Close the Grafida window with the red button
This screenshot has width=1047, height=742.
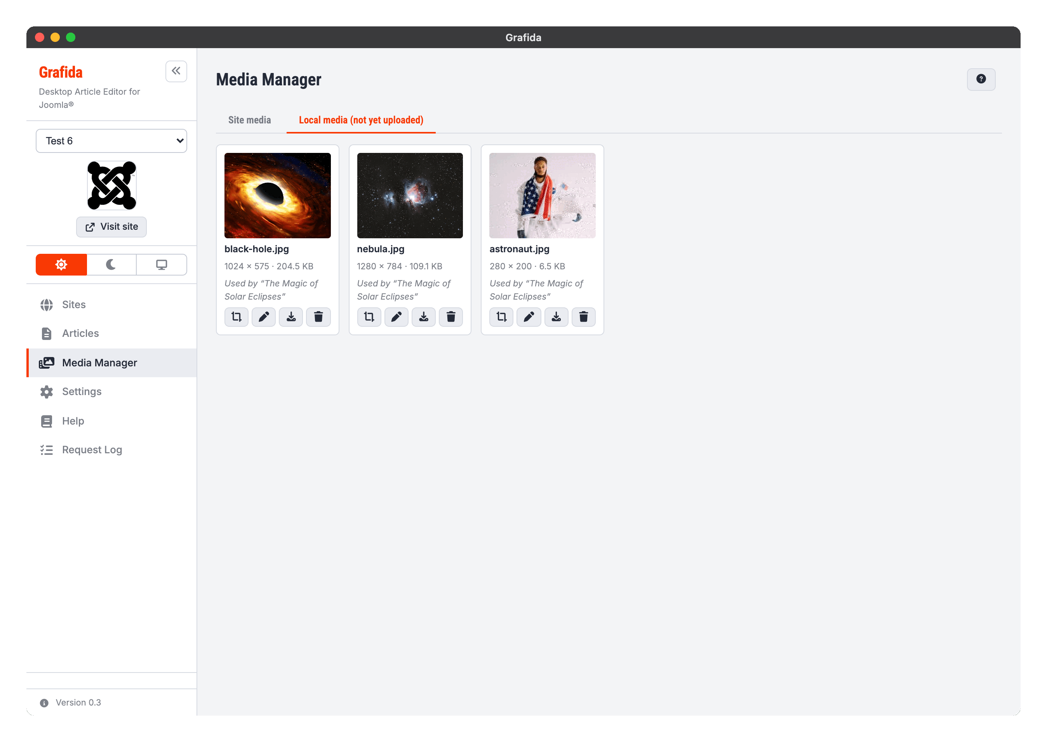[x=40, y=38]
